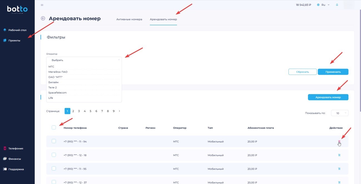Open notifications bell icon
The height and width of the screenshot is (184, 361).
(x=337, y=5)
